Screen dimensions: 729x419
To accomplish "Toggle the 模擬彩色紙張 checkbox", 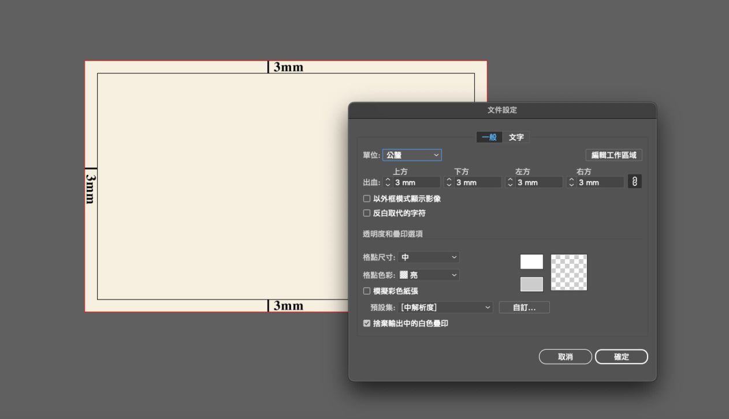I will [x=367, y=291].
